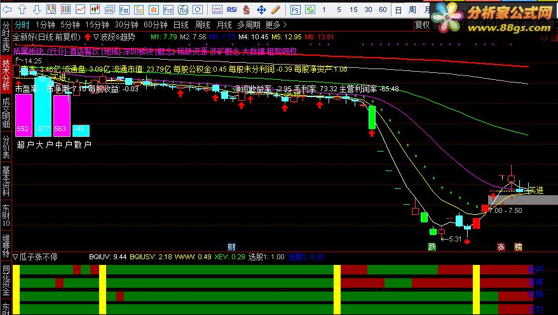This screenshot has height=315, width=558.
Task: Open the 成交明细 sidebar tab
Action: click(6, 113)
